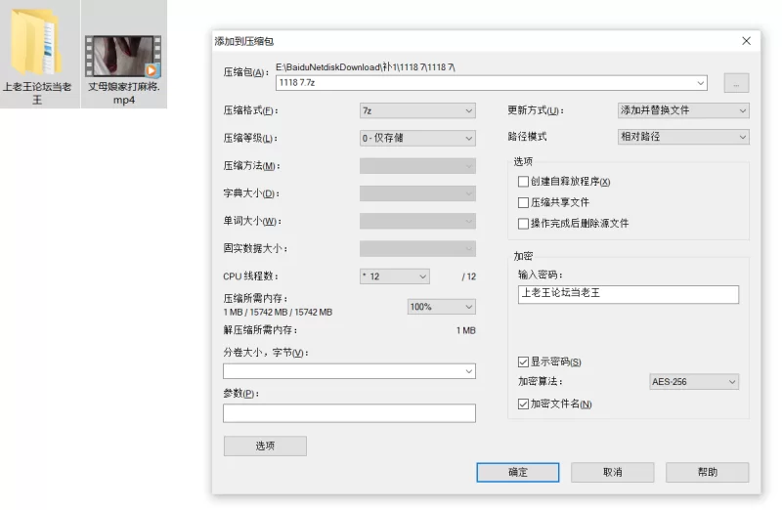The height and width of the screenshot is (510, 782).
Task: Expand the path mode dropdown
Action: pyautogui.click(x=683, y=137)
